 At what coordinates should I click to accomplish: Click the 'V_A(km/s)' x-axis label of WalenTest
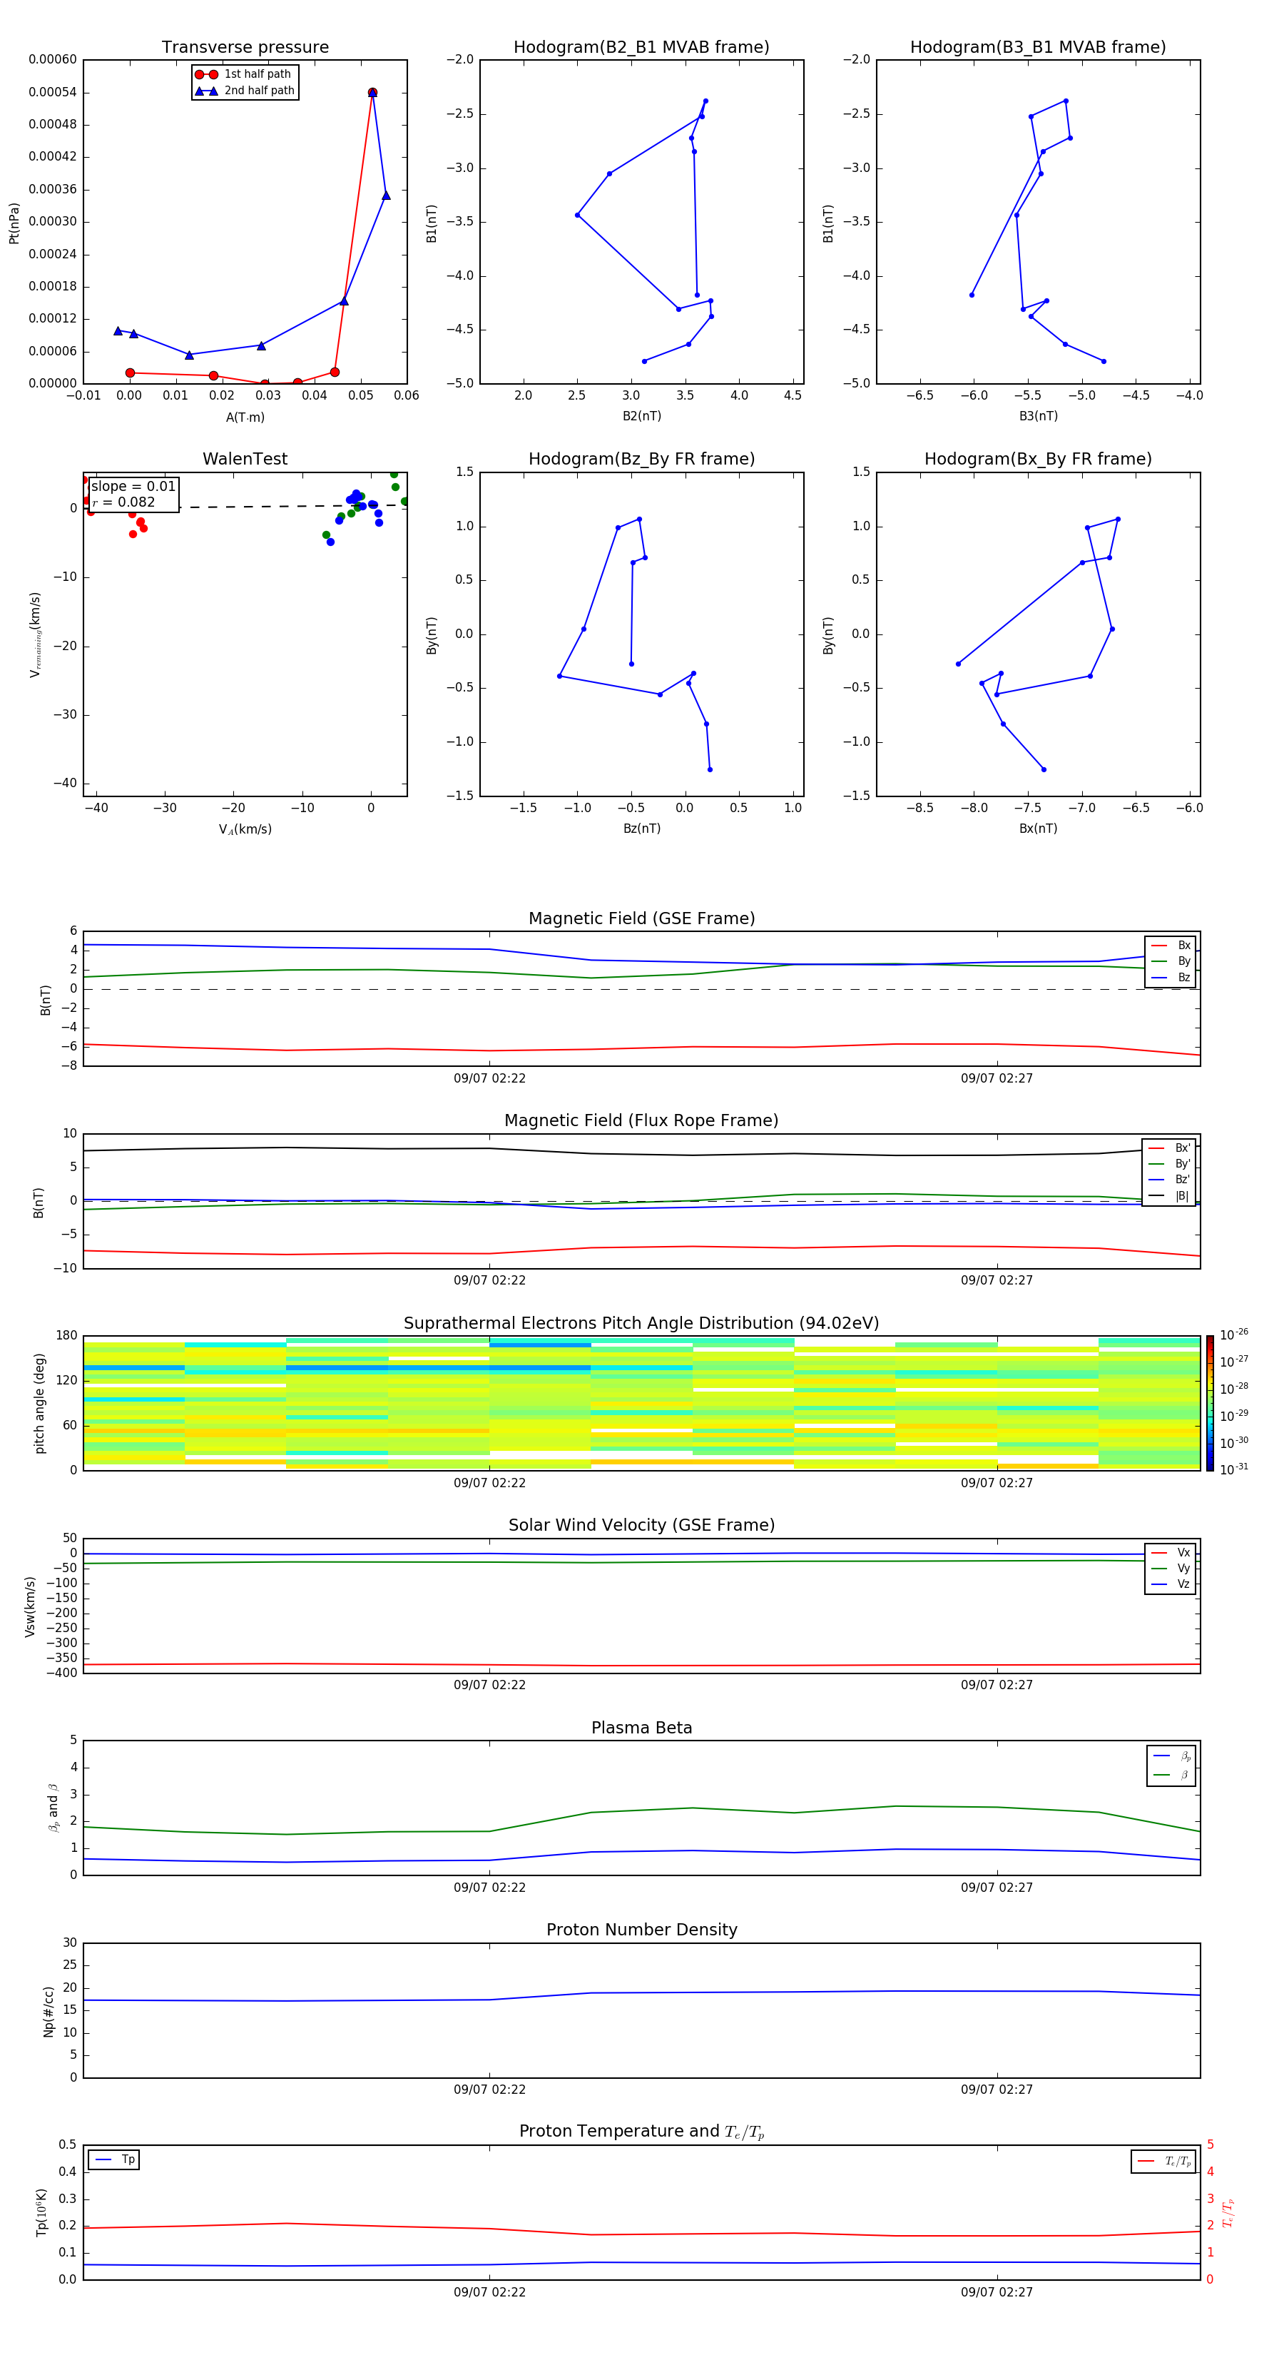pyautogui.click(x=245, y=829)
